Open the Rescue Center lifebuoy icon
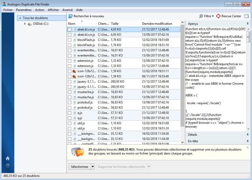This screenshot has width=252, height=180. [218, 16]
